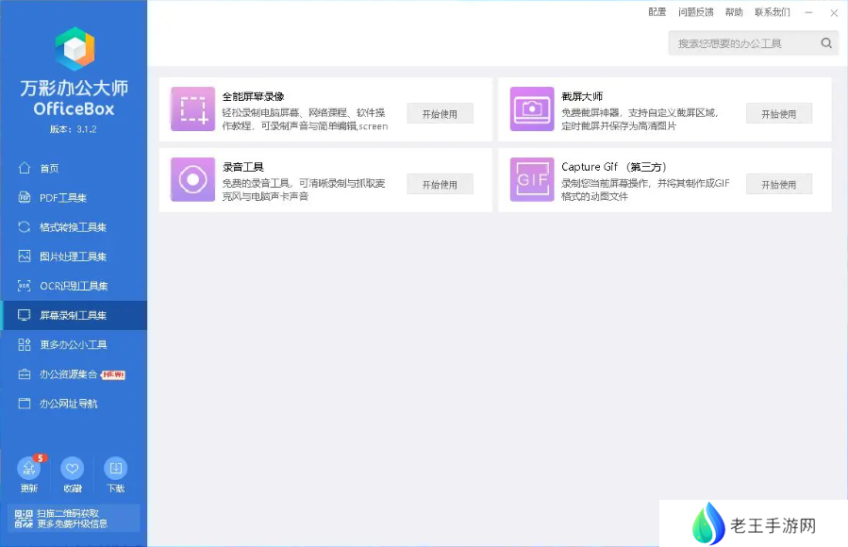Click the Capture Gif tool icon
Image resolution: width=848 pixels, height=547 pixels.
pos(532,179)
